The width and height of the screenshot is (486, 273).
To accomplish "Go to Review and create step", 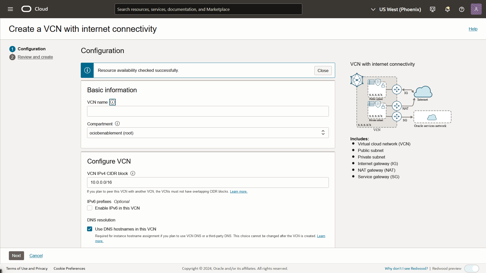I will [x=35, y=57].
